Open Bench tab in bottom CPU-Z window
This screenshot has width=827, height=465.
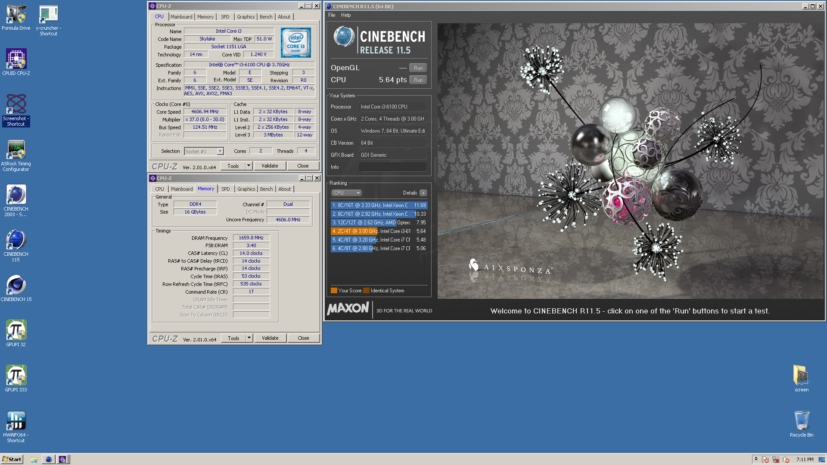point(266,189)
